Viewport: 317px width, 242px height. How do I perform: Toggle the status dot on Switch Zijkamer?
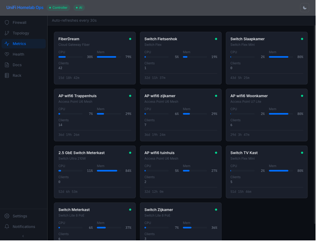click(216, 210)
